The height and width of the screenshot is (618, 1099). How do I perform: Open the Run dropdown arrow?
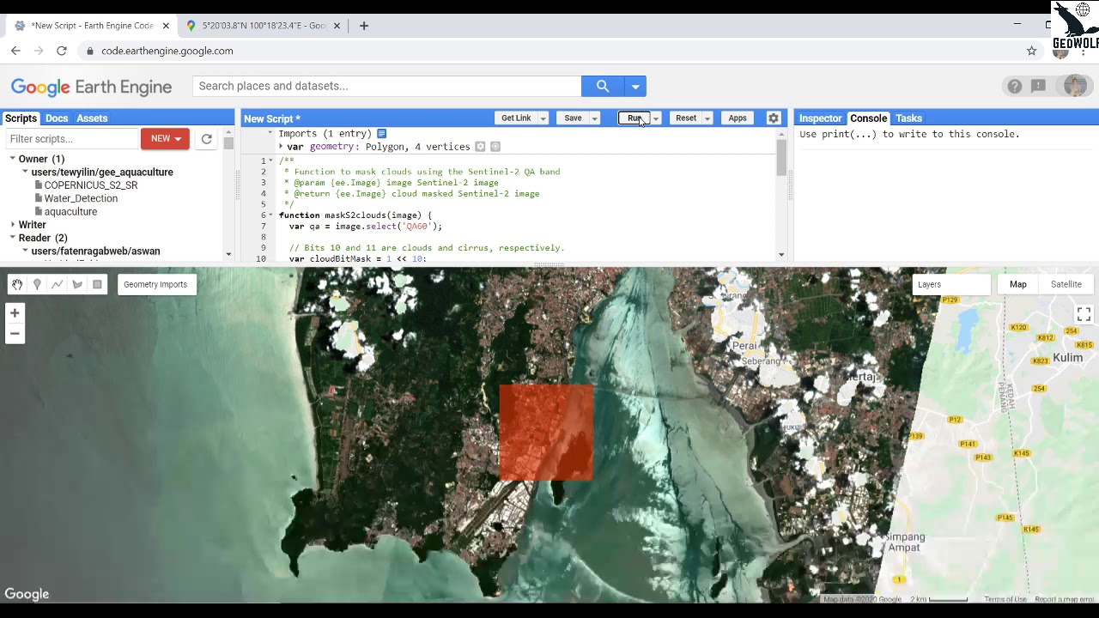(656, 118)
